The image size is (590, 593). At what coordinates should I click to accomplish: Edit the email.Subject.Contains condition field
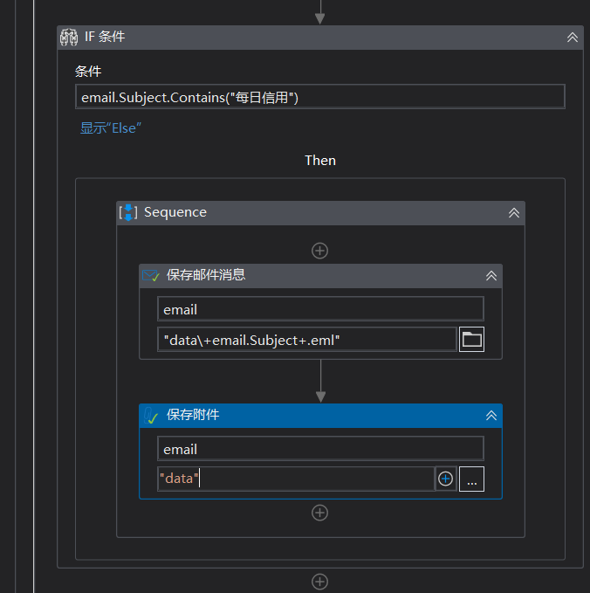[320, 97]
